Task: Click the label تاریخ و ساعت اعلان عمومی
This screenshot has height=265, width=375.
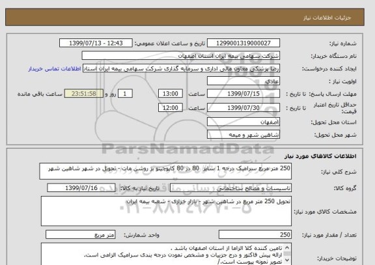Action: pyautogui.click(x=169, y=44)
